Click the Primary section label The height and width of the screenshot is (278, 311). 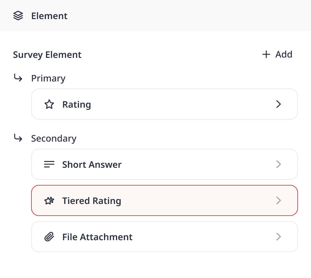click(x=48, y=78)
